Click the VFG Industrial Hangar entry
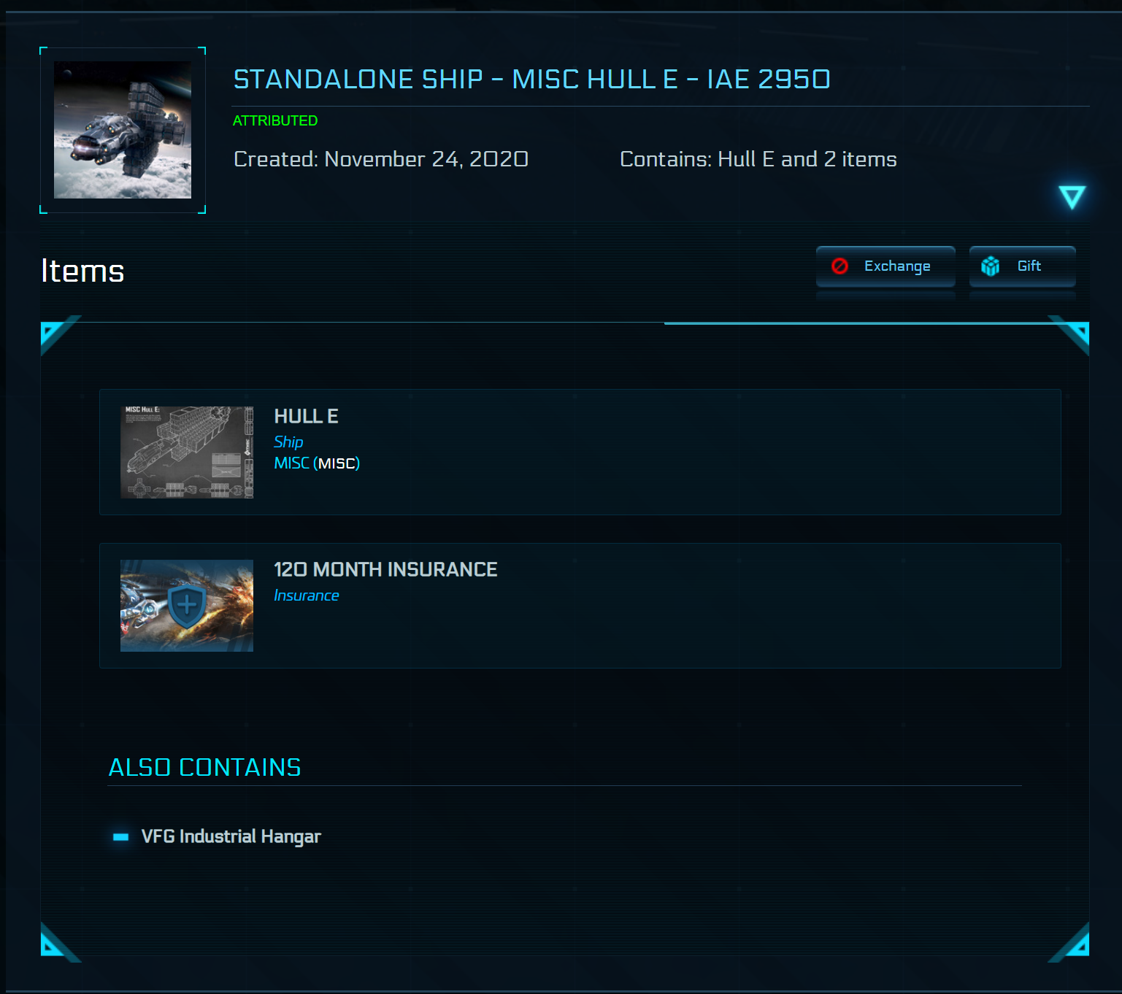 coord(231,836)
